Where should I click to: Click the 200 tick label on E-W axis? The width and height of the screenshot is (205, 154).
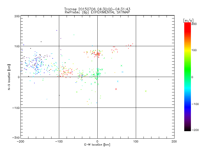click(x=174, y=141)
